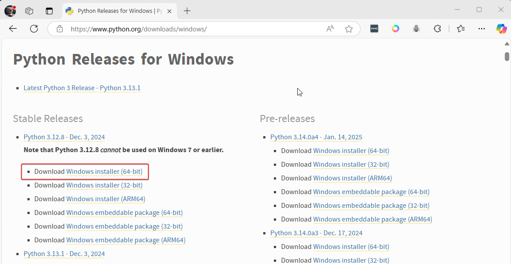Download 3.14.0a4 Windows installer (ARM64)
This screenshot has height=264, width=511.
point(353,178)
